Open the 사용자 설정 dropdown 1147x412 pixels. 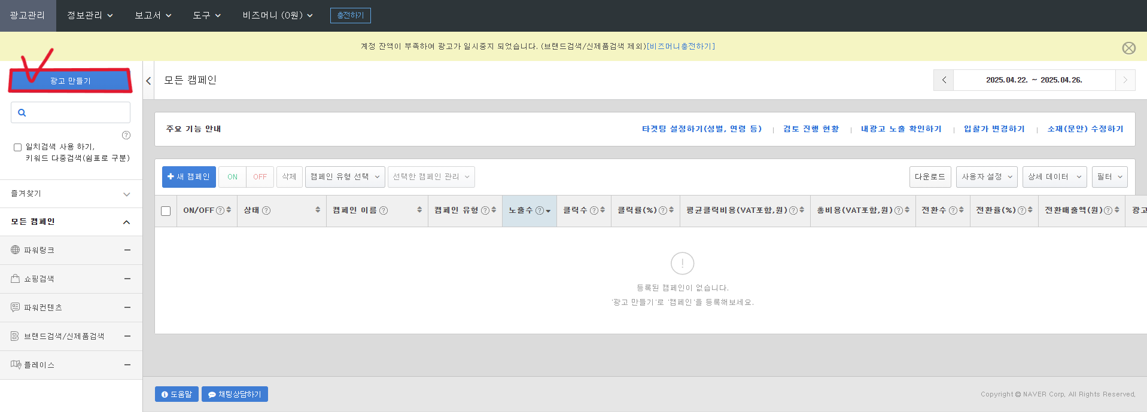tap(987, 177)
